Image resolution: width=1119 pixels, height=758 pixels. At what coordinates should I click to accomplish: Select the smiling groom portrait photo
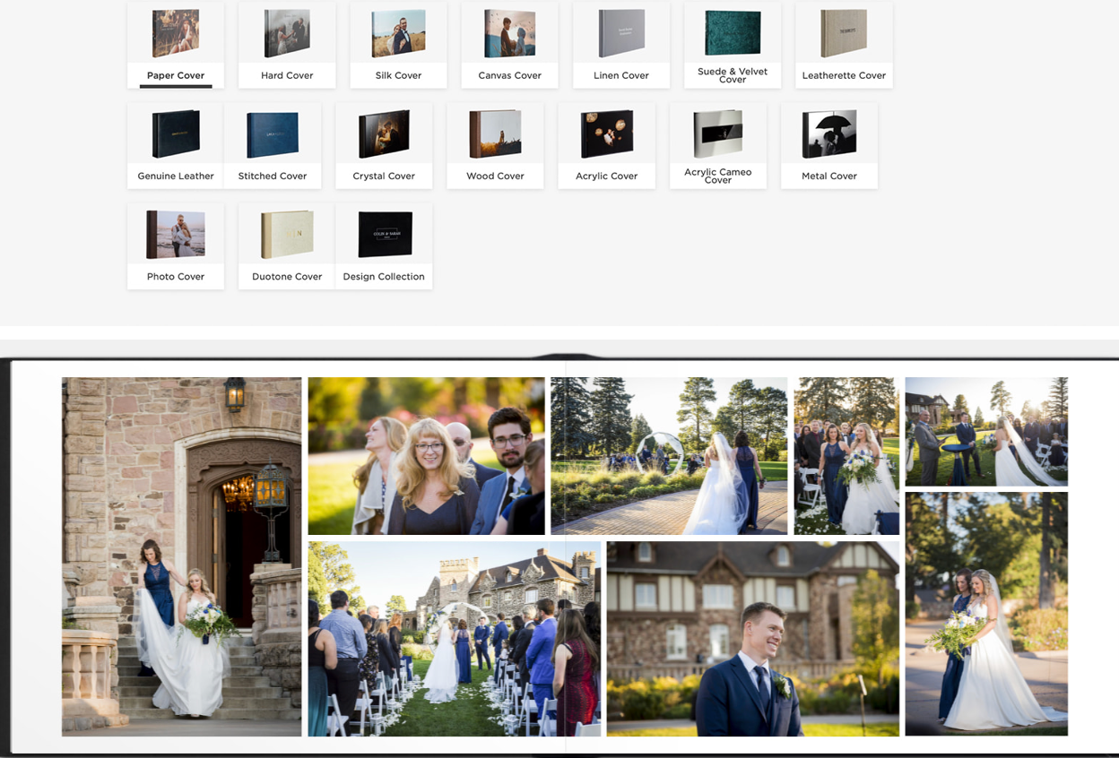pos(752,639)
